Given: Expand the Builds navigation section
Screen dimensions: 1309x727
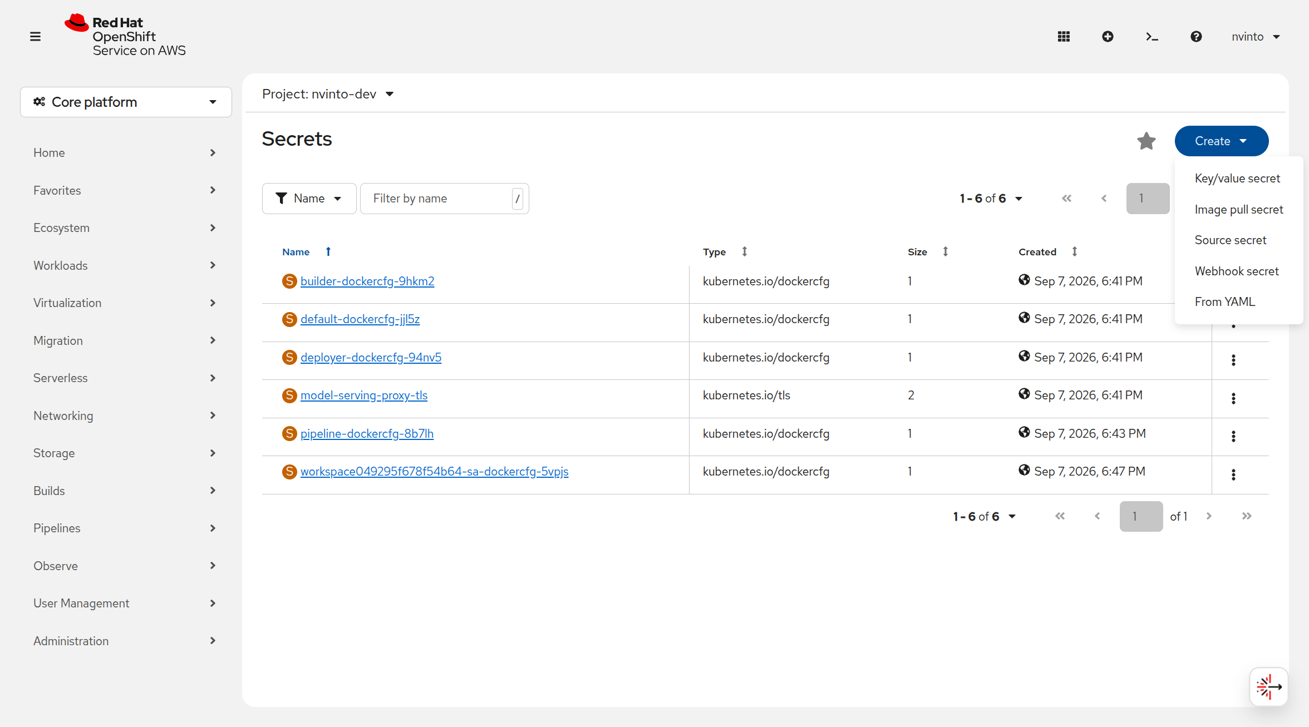Looking at the screenshot, I should (x=126, y=491).
